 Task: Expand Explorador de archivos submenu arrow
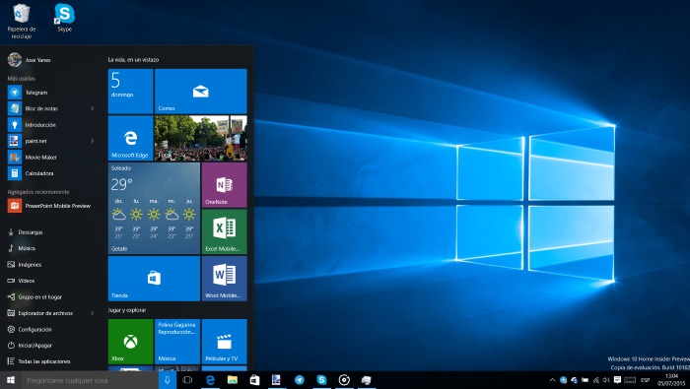(93, 313)
